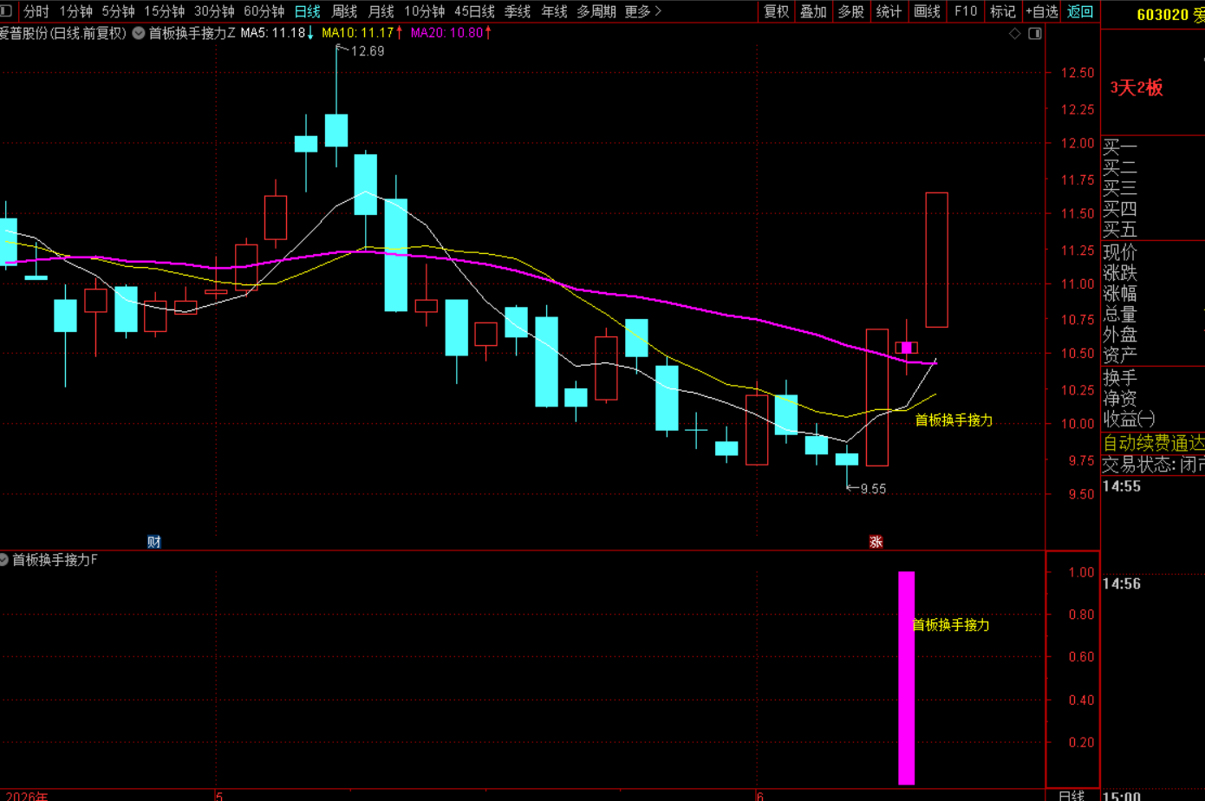
Task: Open F10 company information
Action: point(965,11)
